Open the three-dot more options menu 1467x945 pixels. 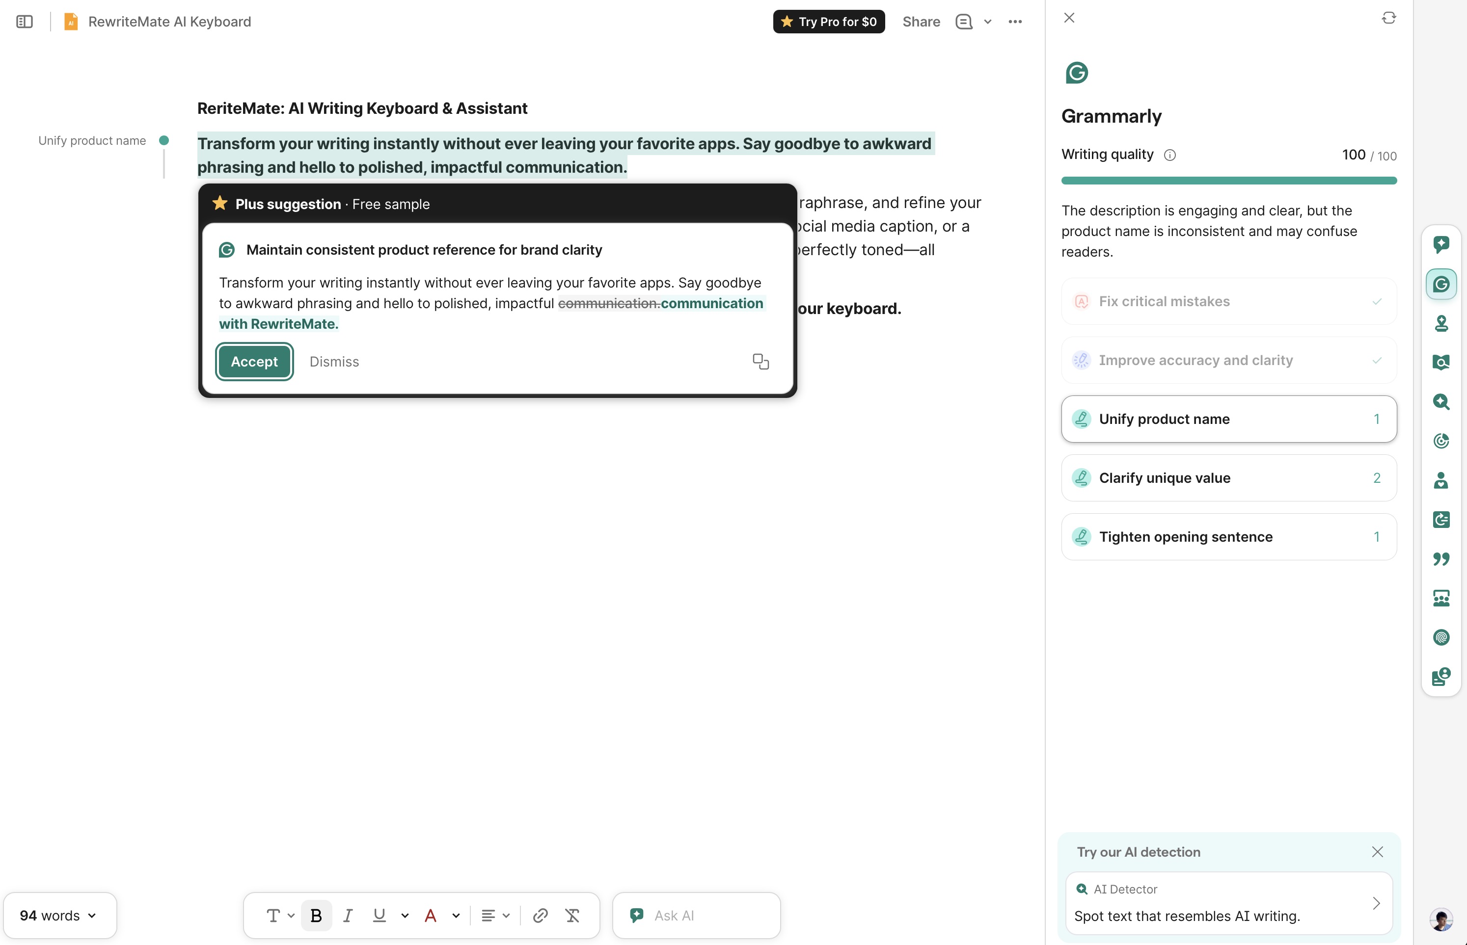(1015, 22)
